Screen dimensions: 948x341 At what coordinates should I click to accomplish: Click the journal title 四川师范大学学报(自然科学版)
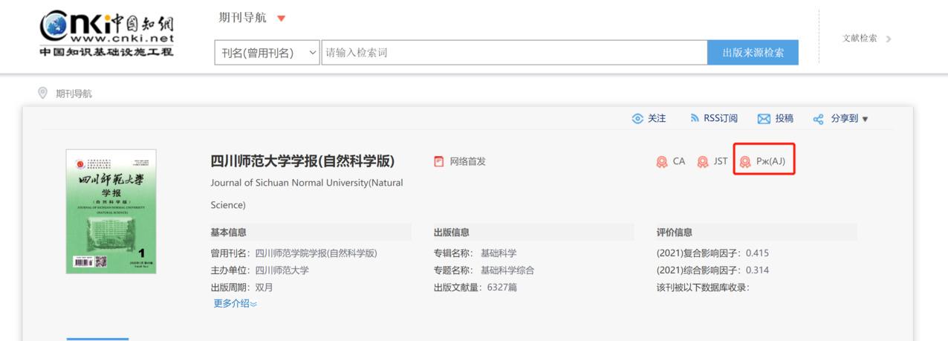(302, 161)
